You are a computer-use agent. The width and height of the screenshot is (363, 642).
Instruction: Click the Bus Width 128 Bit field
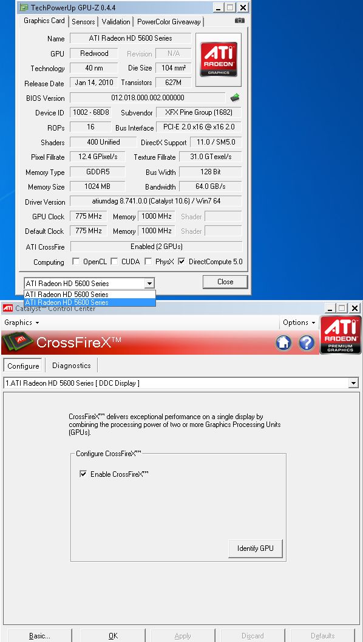(211, 172)
